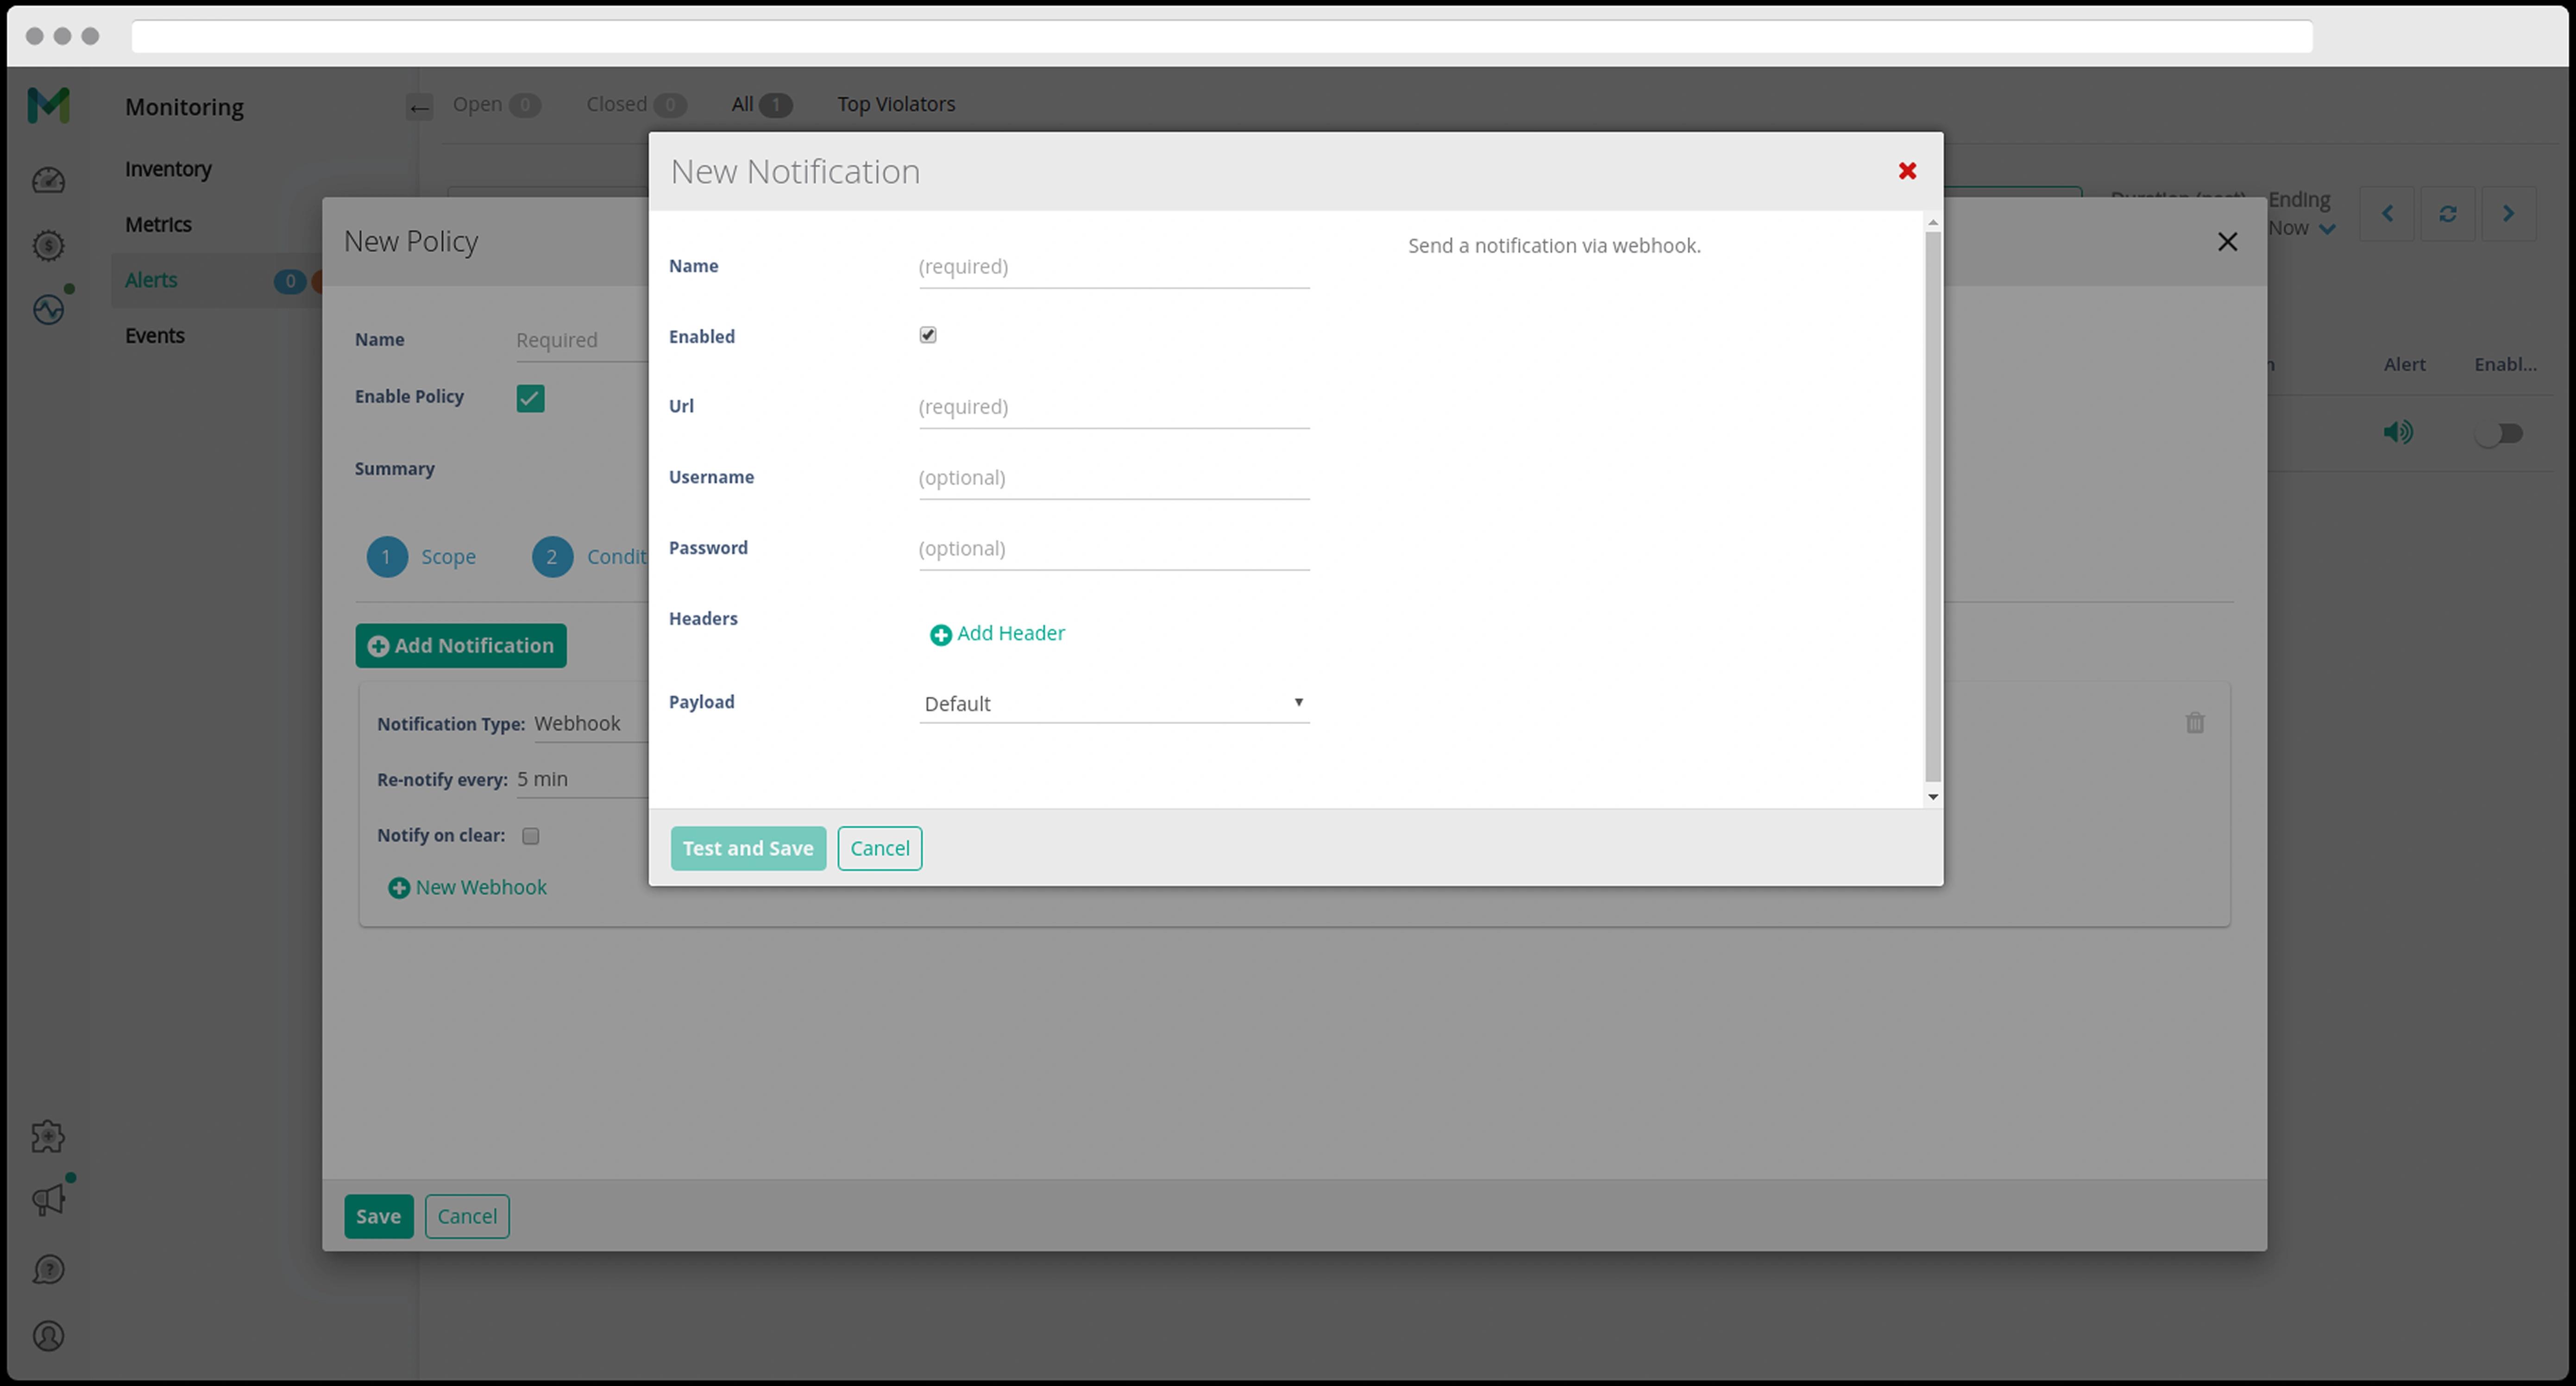Uncheck the Enabled checkbox in New Notification
This screenshot has width=2576, height=1386.
click(x=928, y=335)
